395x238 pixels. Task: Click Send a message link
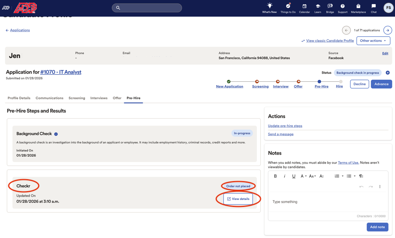coord(281,134)
